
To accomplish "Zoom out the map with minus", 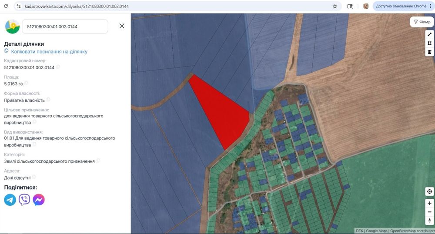I will [429, 212].
